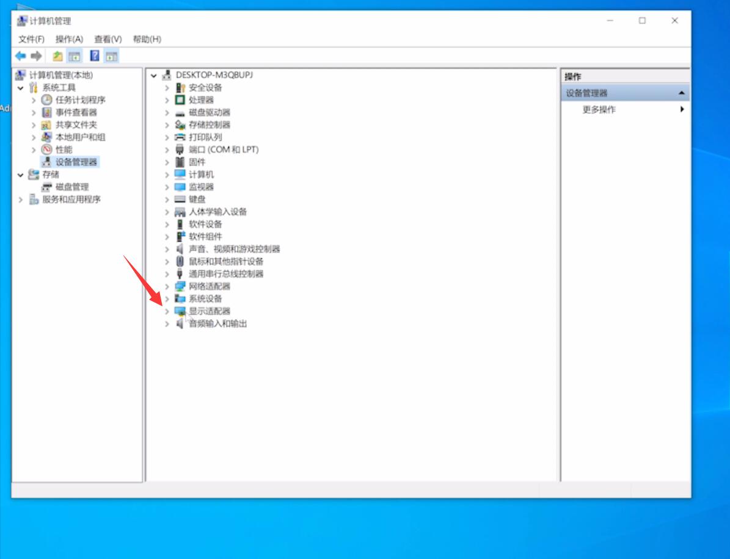Click the 人体学输入设备 icon
Viewport: 730px width, 559px height.
click(x=180, y=212)
